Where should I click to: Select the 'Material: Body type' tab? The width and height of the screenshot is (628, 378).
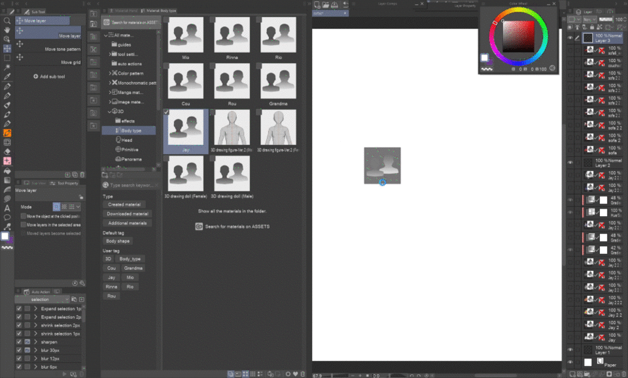coord(158,10)
